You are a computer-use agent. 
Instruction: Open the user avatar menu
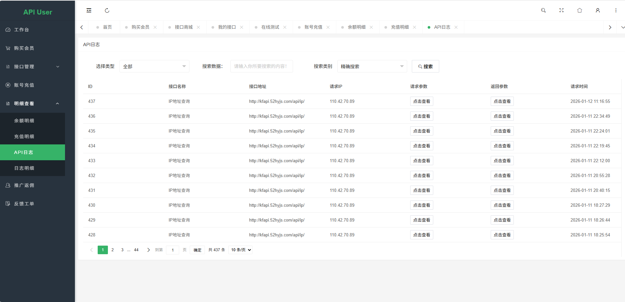point(598,10)
